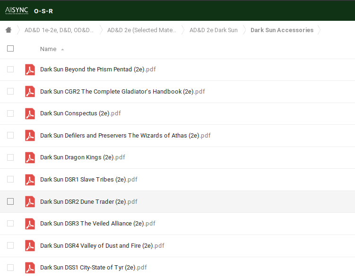Click PDF icon for Complete Gladiator's Handbook

point(30,92)
